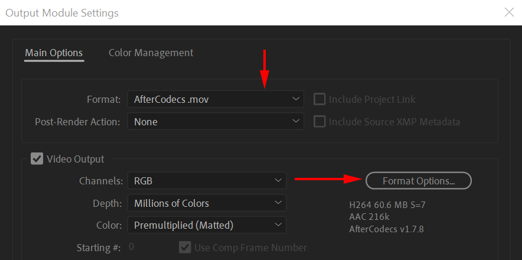Open the AfterCodecs .mov format list

213,99
